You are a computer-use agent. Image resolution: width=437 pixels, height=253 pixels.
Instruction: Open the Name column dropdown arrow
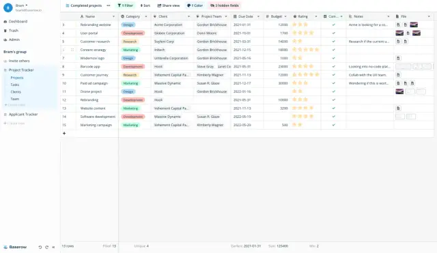point(113,16)
